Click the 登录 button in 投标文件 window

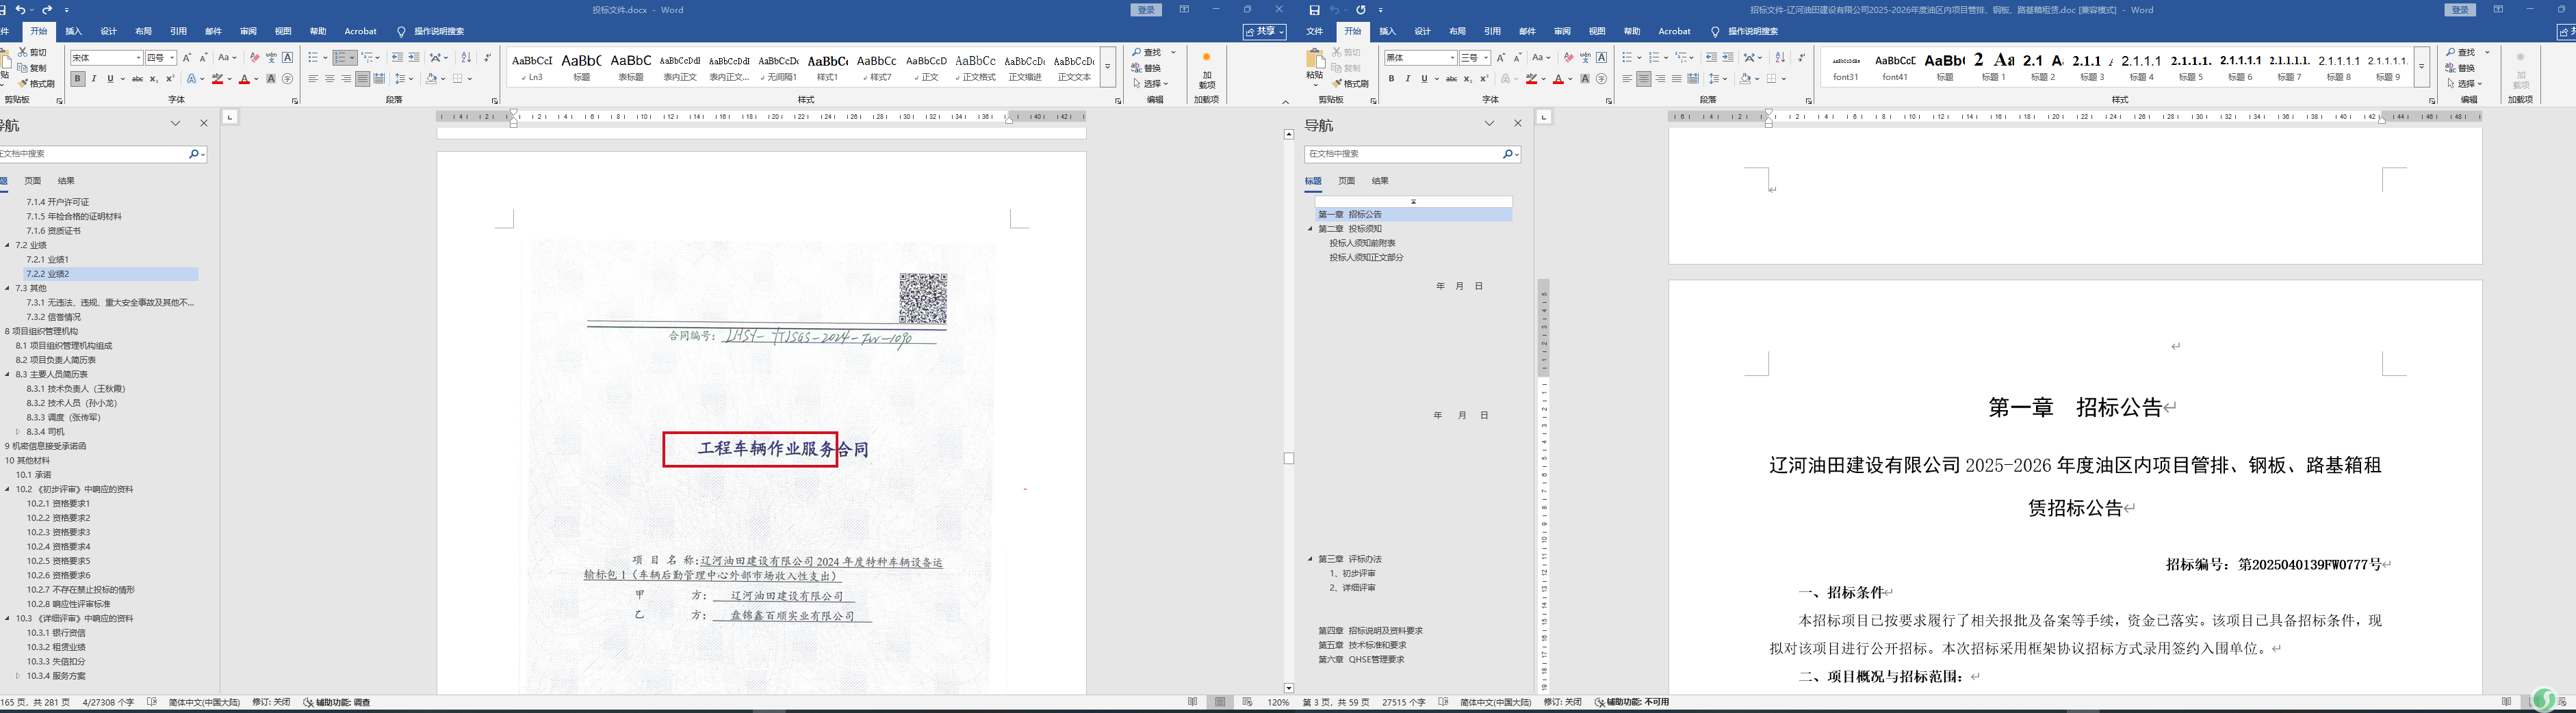[1146, 10]
